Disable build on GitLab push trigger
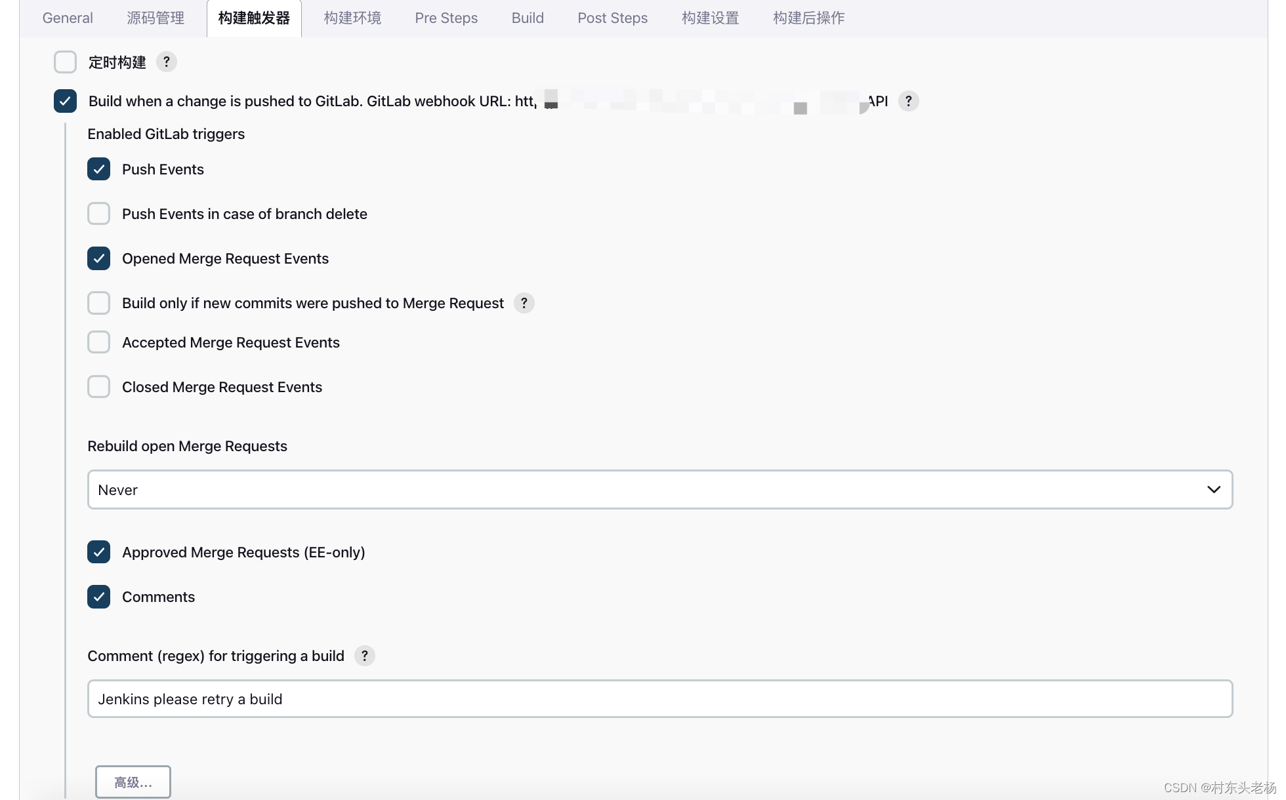Viewport: 1286px width, 800px height. (65, 101)
